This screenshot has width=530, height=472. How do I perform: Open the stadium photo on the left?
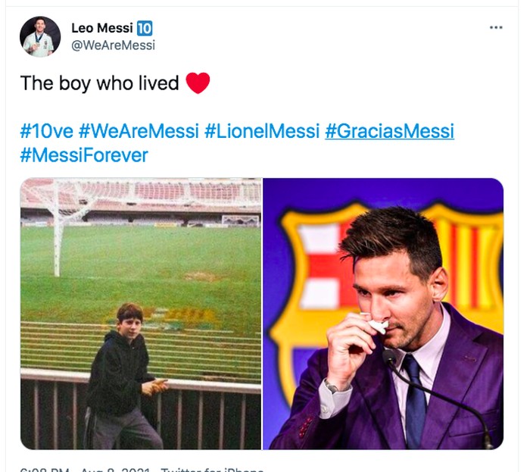click(x=141, y=314)
